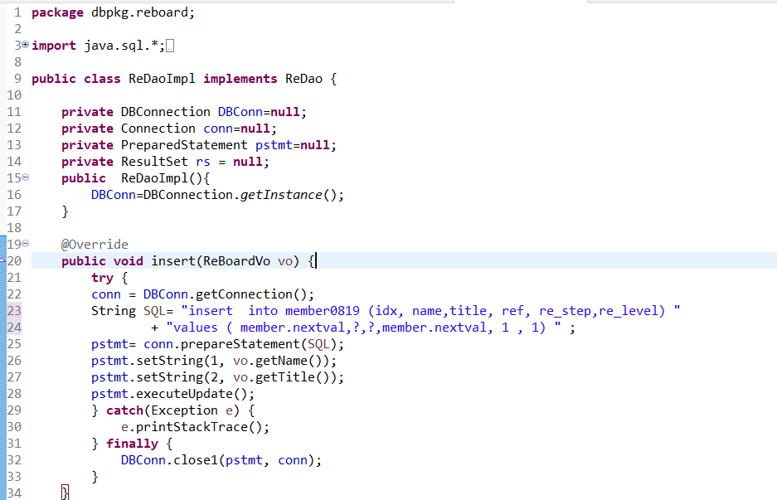This screenshot has height=500, width=777.
Task: Click member0819 in the SQL string
Action: click(323, 311)
